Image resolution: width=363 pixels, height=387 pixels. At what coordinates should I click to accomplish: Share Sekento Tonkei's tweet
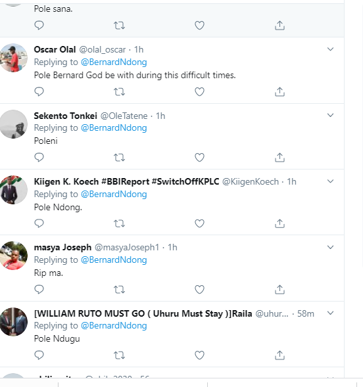pyautogui.click(x=279, y=158)
